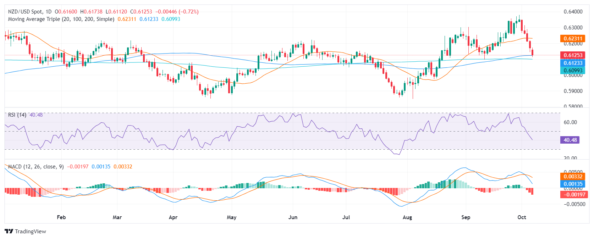This screenshot has height=239, width=594.
Task: Click the cyan 0.60993 price axis tag
Action: 573,71
